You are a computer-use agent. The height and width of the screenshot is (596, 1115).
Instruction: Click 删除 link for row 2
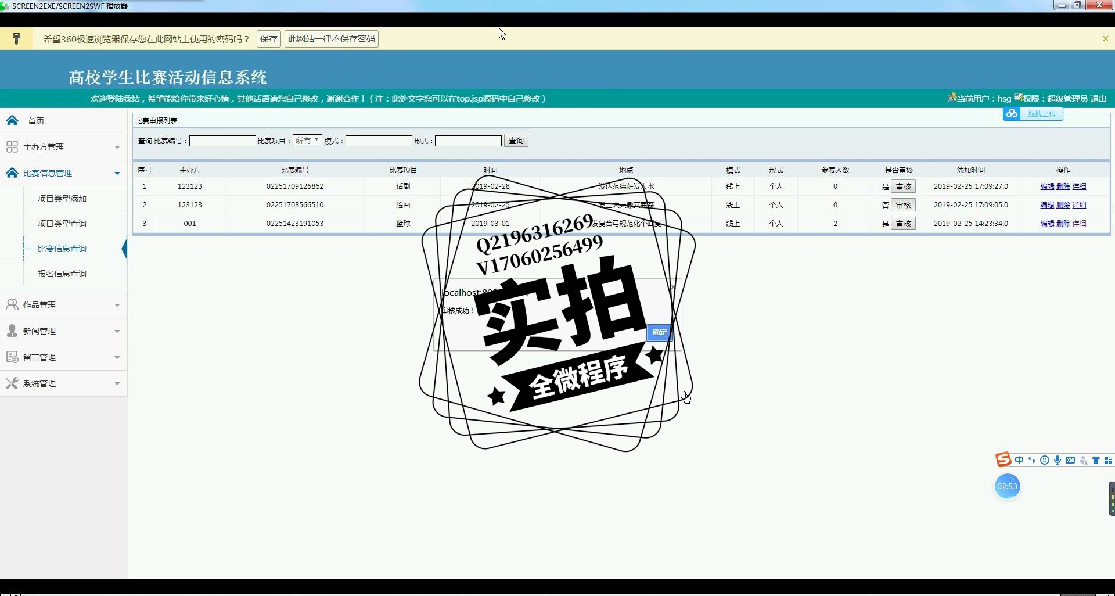[x=1063, y=205]
